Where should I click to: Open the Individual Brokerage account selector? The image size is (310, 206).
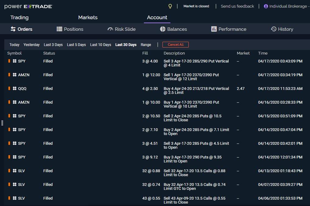pyautogui.click(x=287, y=6)
